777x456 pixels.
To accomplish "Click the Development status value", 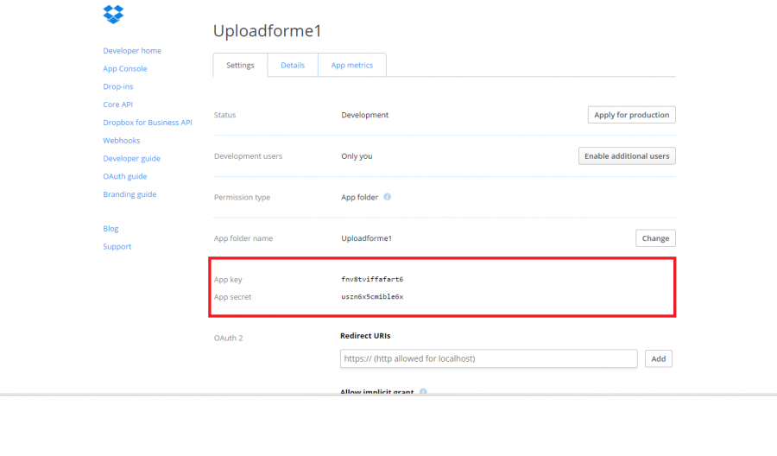I will pos(364,115).
